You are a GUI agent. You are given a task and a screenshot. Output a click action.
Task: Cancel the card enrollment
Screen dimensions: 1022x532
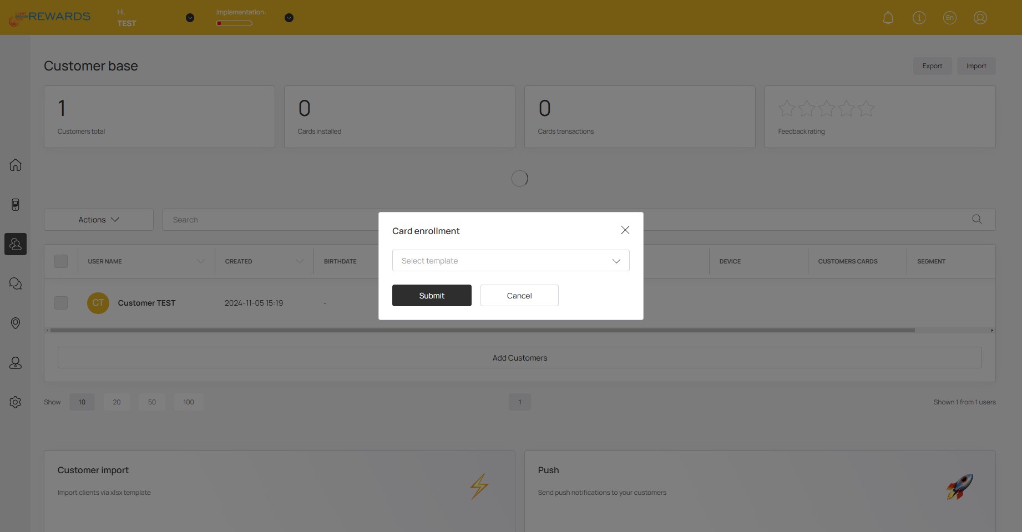click(519, 296)
